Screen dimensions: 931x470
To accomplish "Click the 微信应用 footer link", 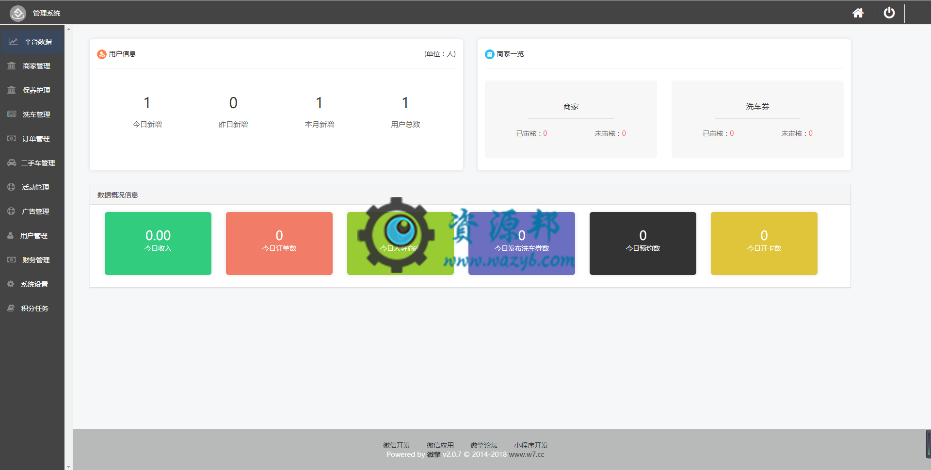I will coord(440,445).
